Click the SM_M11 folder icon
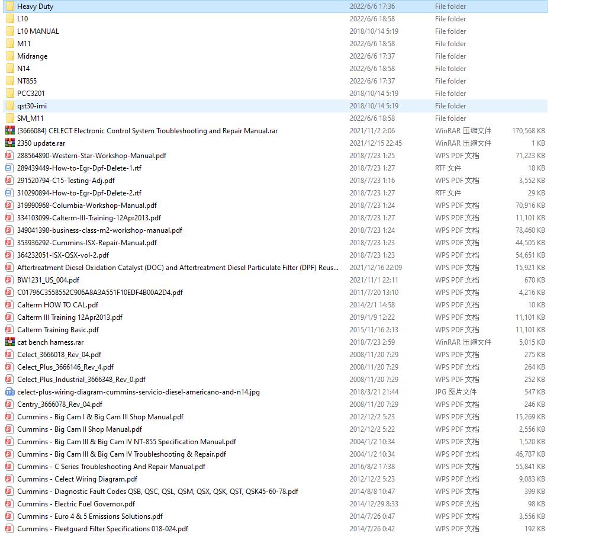Image resolution: width=602 pixels, height=536 pixels. 10,118
